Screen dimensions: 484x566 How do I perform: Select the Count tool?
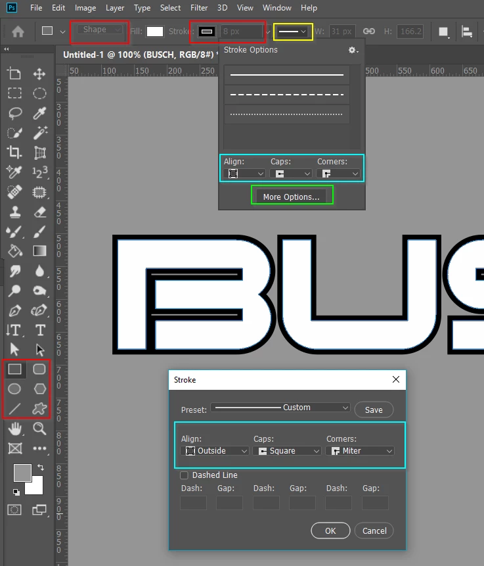tap(39, 172)
